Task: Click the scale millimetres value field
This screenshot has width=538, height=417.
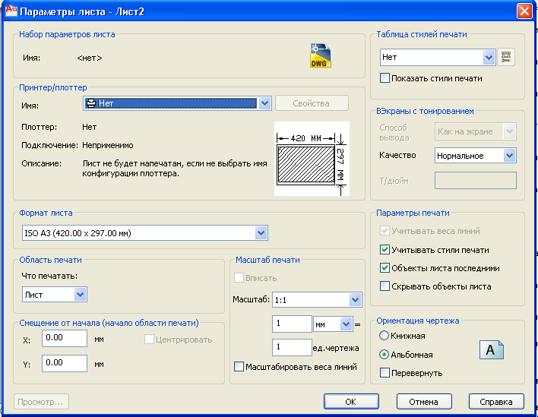Action: pos(292,324)
